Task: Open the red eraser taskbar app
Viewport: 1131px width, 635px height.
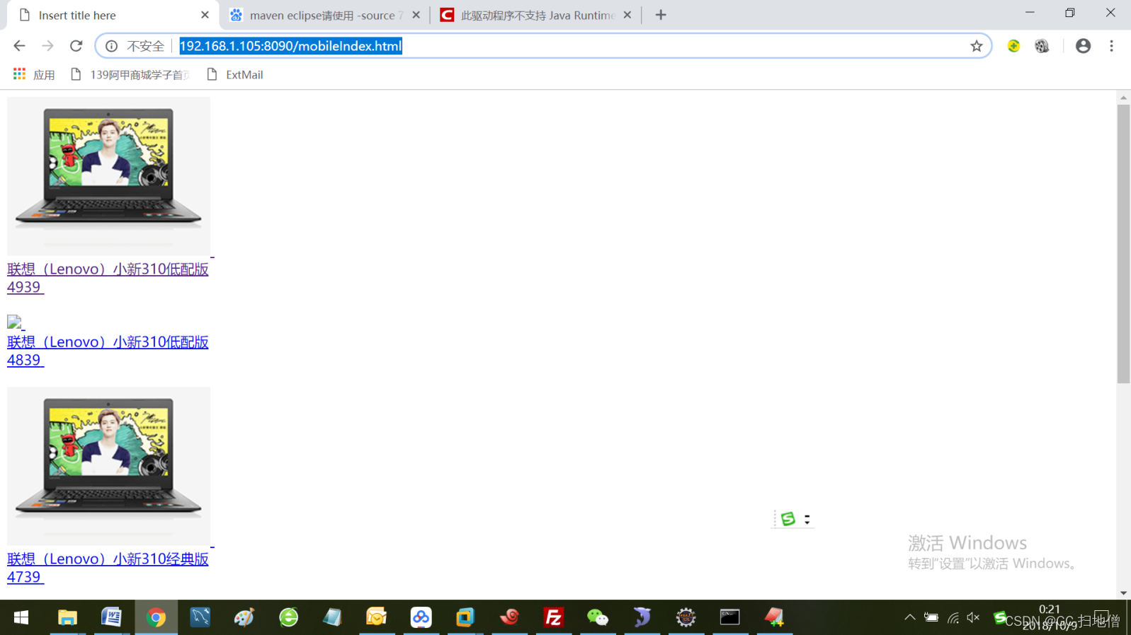Action: coord(774,617)
